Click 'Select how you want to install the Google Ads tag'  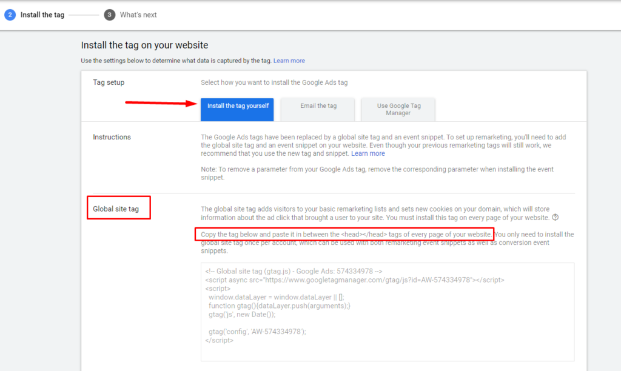pyautogui.click(x=274, y=82)
